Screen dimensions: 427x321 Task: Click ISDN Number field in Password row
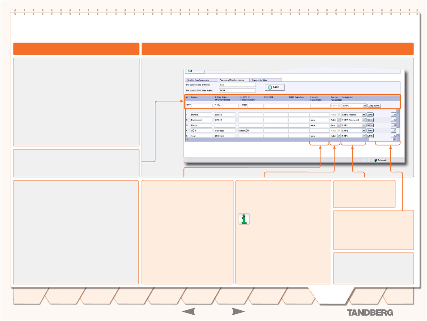[299, 120]
